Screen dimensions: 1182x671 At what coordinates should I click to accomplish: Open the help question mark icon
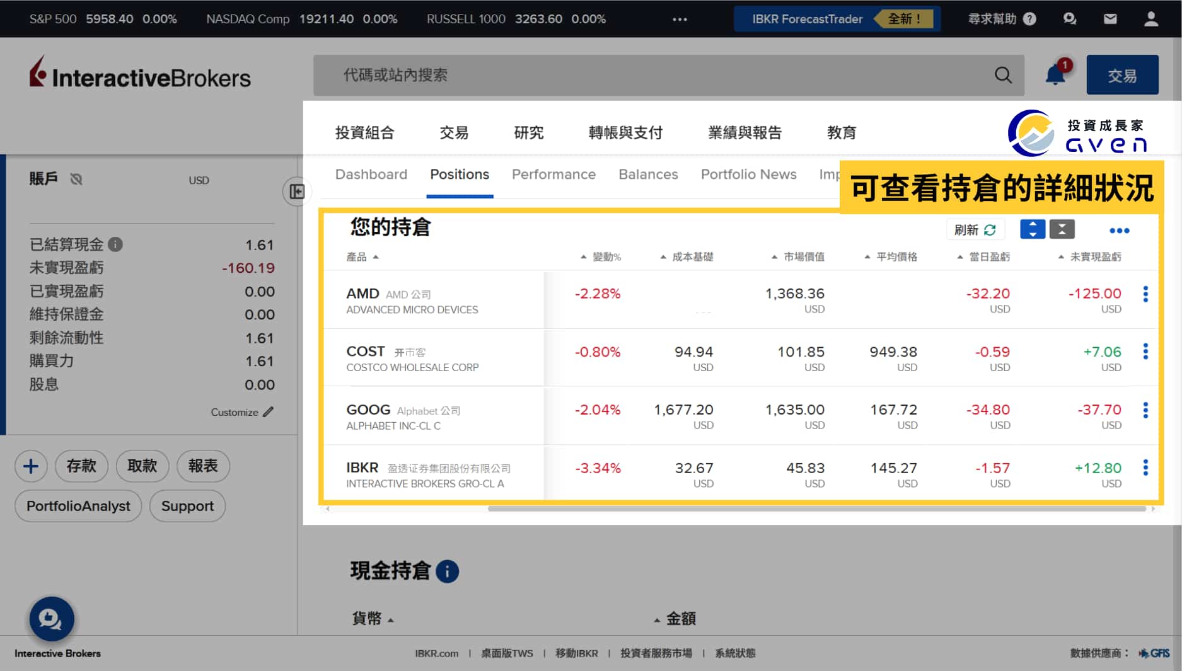(x=1029, y=19)
